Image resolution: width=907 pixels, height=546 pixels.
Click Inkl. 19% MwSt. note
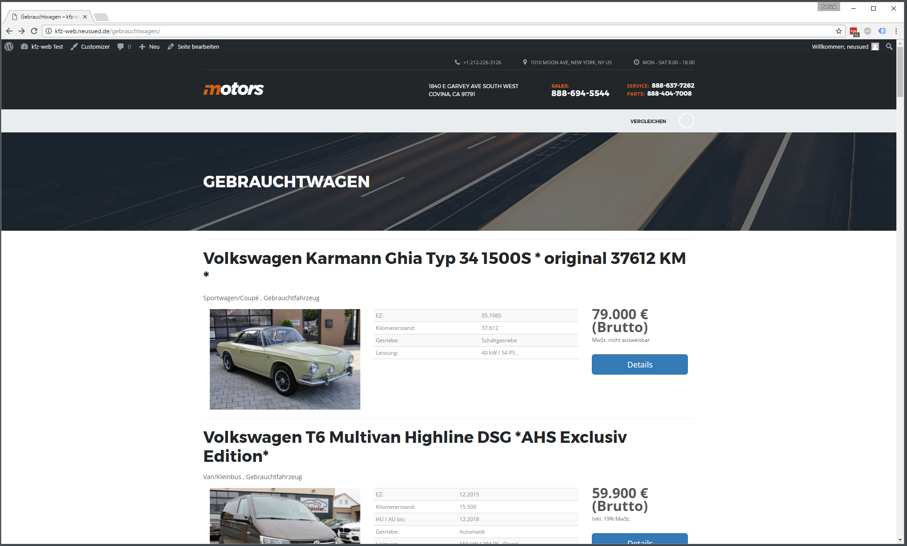click(611, 519)
